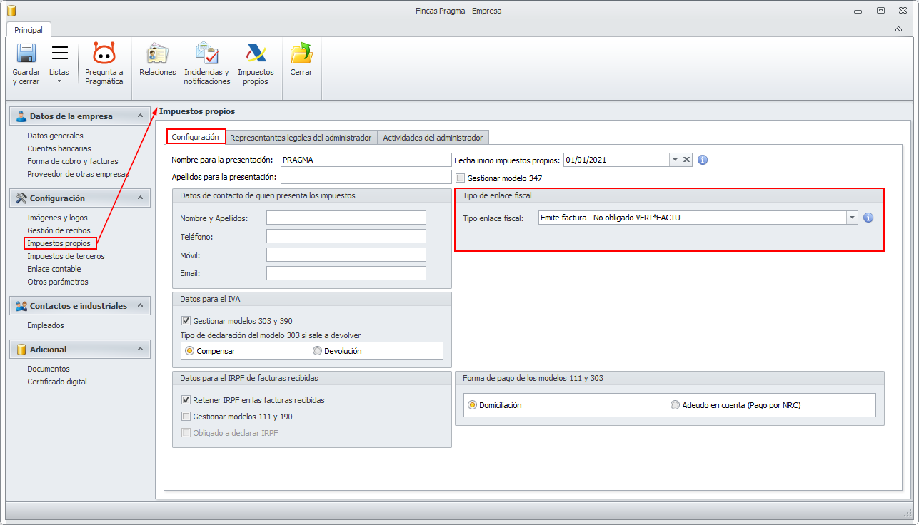Click the Móvil input field

(x=346, y=255)
